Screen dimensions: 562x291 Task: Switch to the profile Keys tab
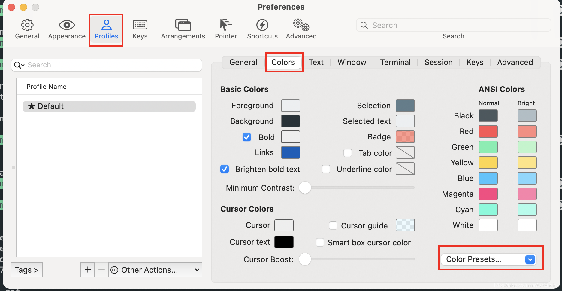coord(475,62)
